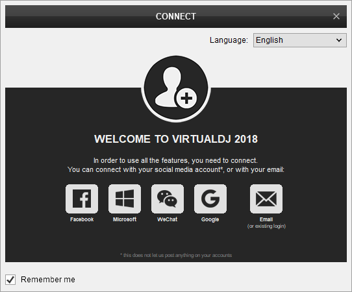This screenshot has width=352, height=292.
Task: Choose the WeChat chat bubbles icon
Action: (x=168, y=199)
